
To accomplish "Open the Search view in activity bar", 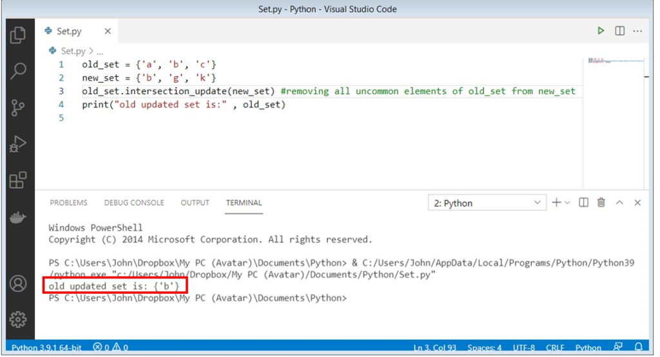I will [x=17, y=71].
